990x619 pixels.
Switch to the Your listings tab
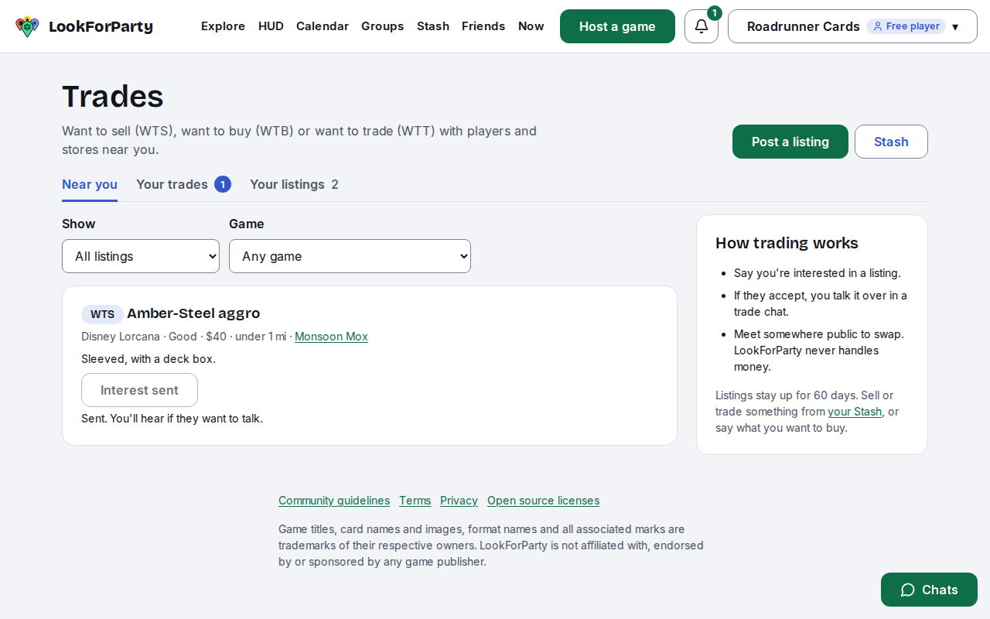point(294,184)
